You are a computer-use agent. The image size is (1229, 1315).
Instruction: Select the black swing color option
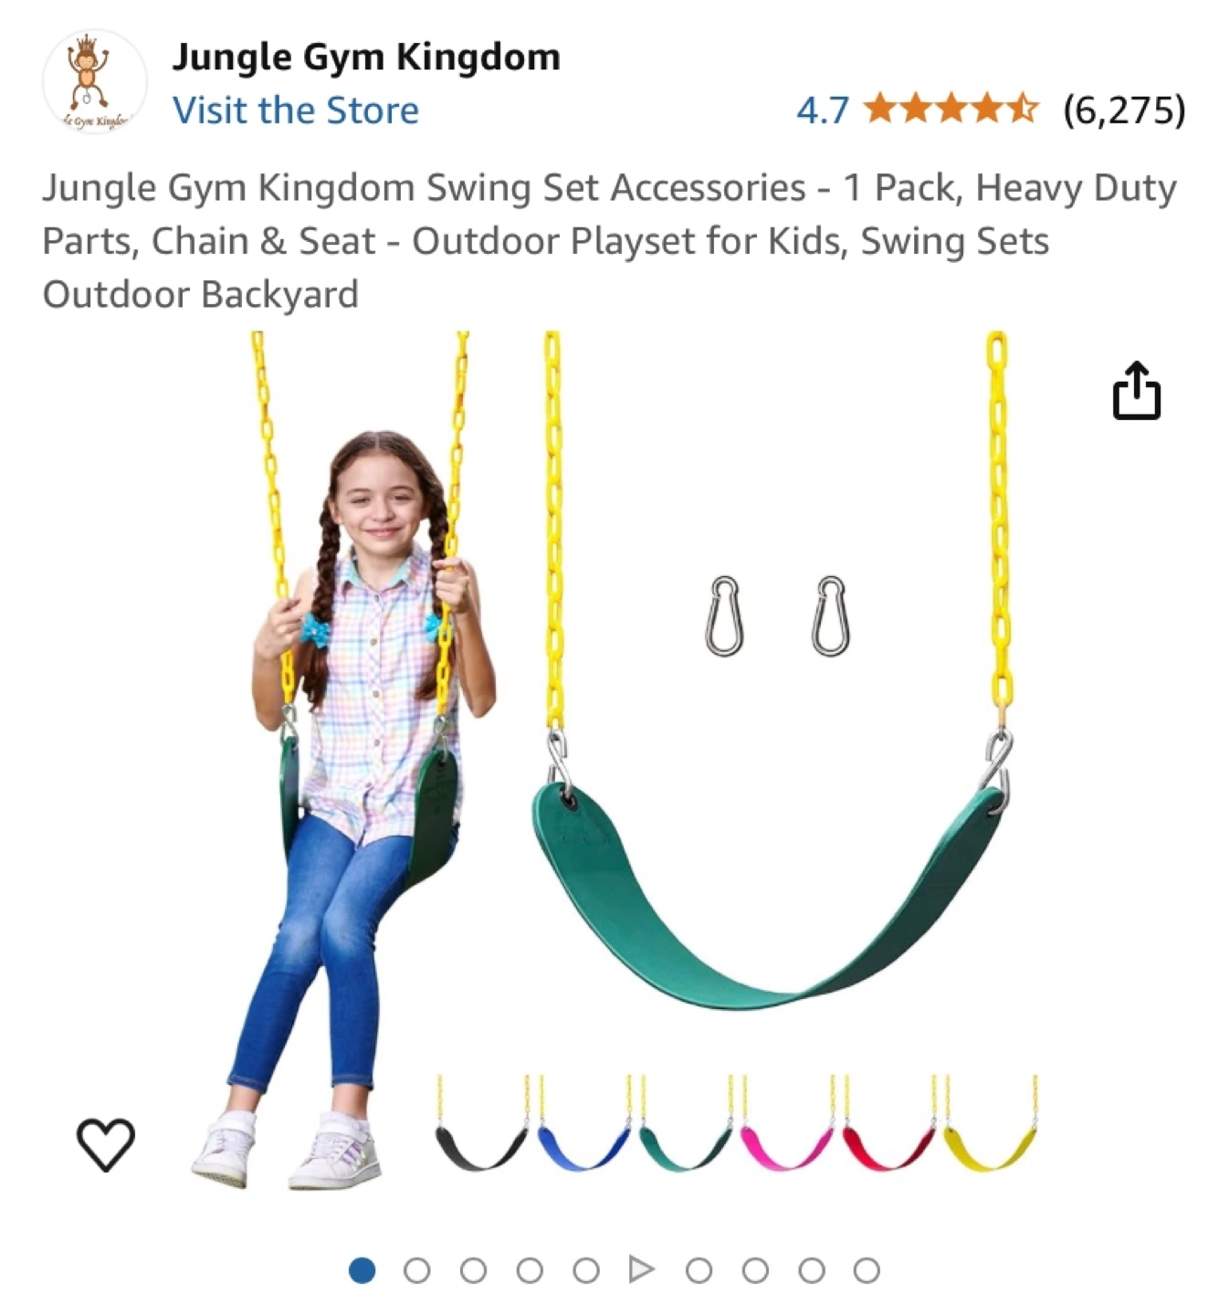pos(482,1124)
